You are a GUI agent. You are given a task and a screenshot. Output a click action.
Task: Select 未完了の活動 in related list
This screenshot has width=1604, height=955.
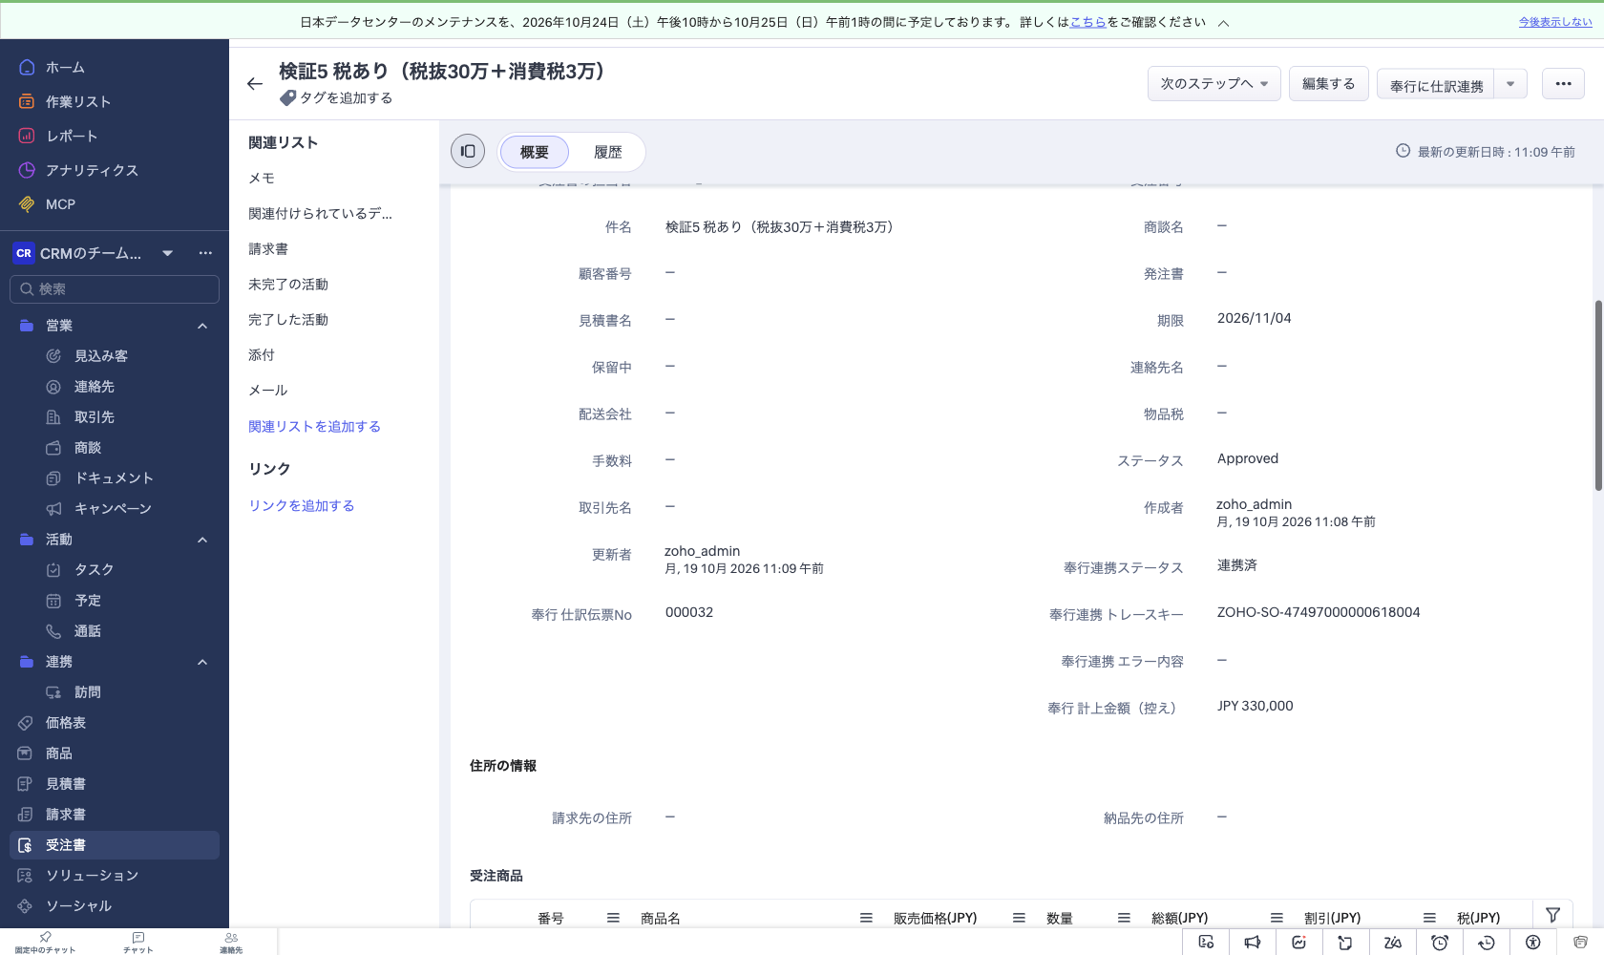(x=288, y=284)
